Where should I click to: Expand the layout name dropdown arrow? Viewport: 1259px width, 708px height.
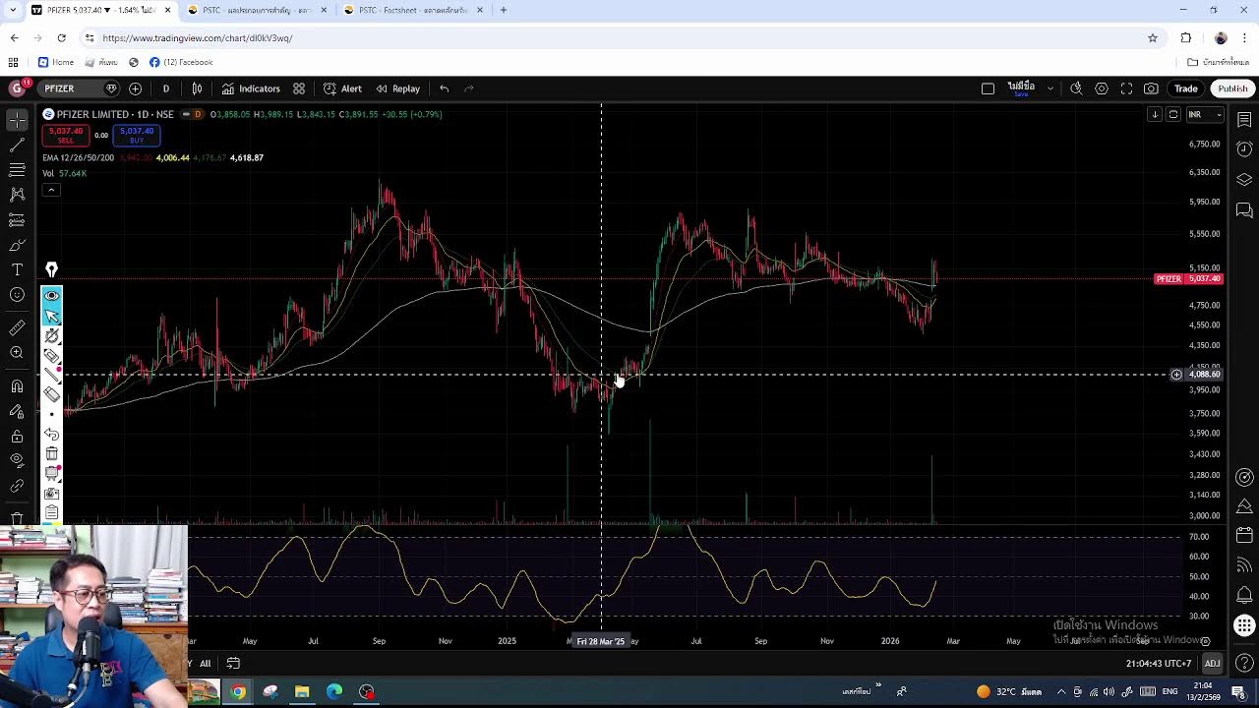1049,88
